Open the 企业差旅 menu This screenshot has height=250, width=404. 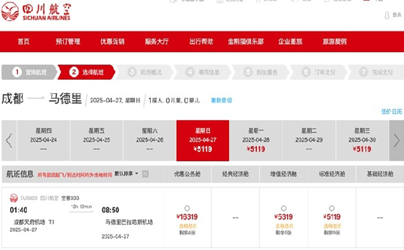pos(290,41)
